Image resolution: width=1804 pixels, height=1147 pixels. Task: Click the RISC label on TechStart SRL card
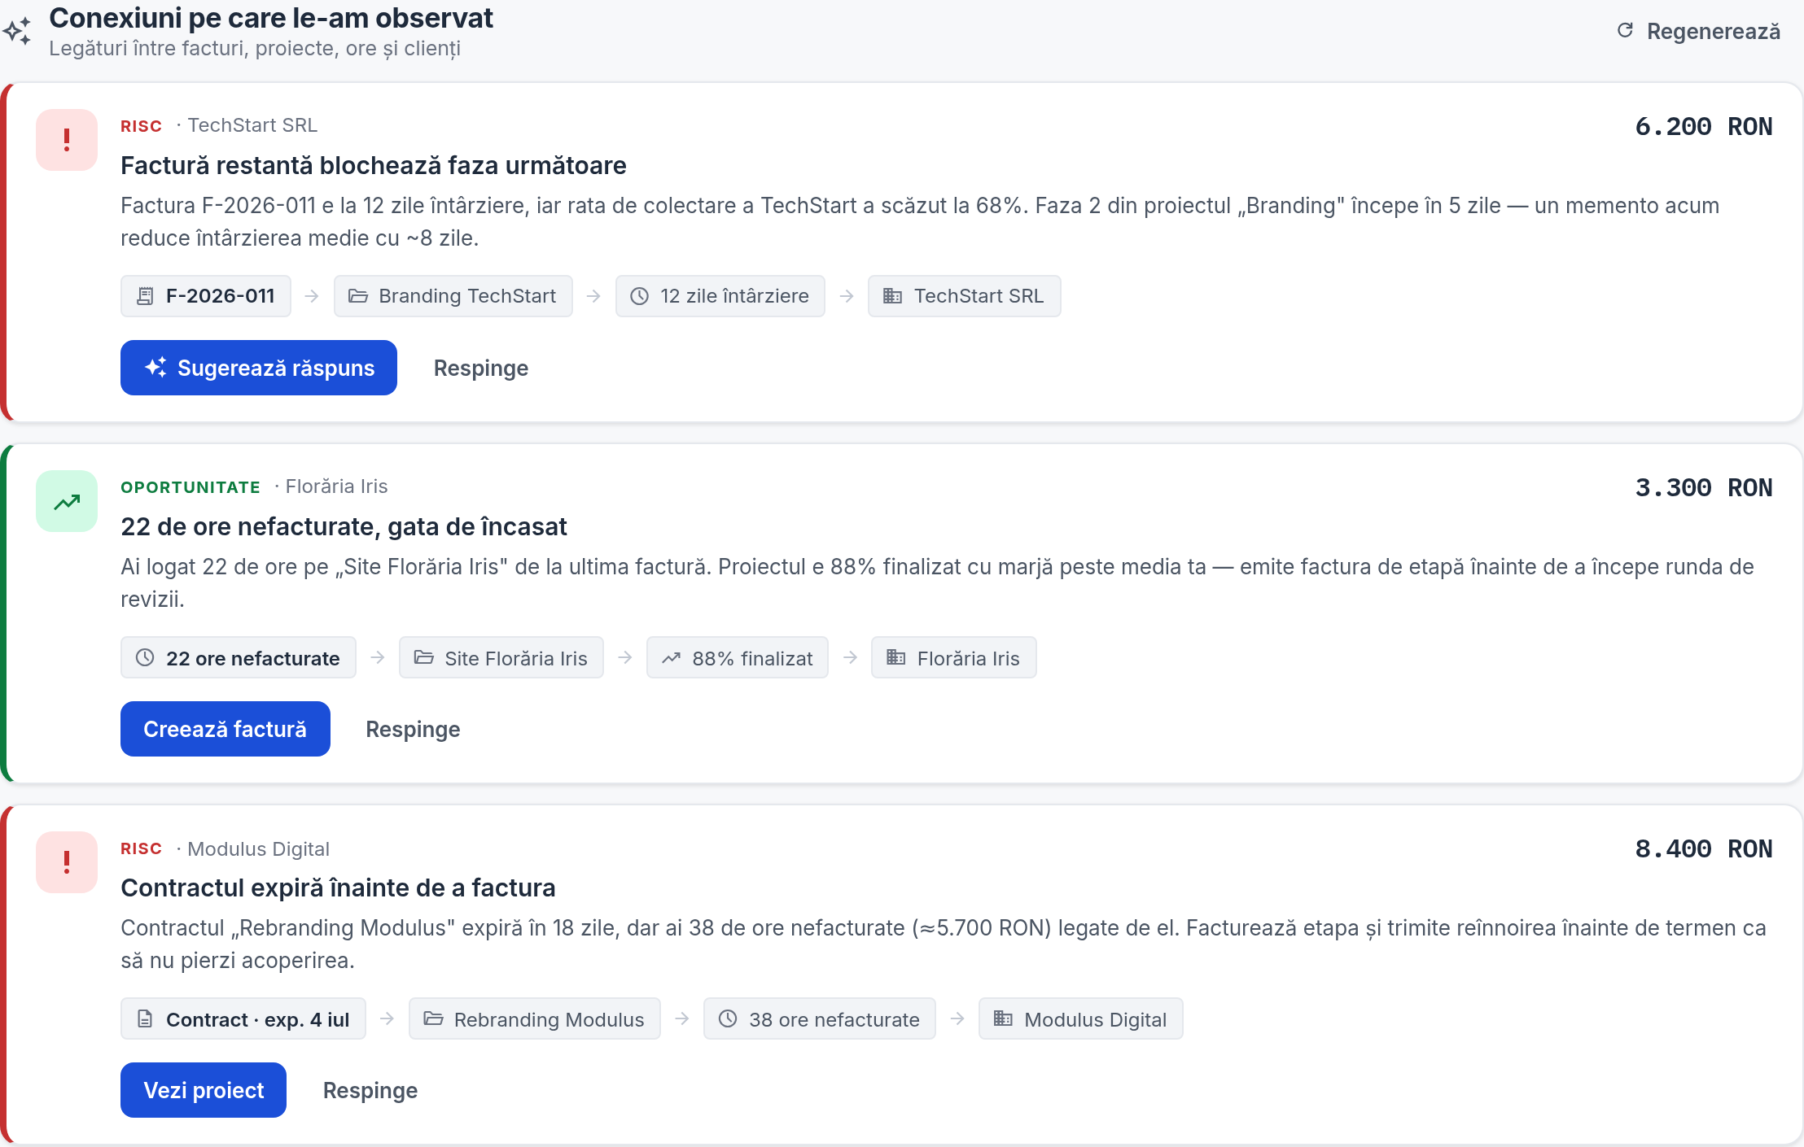[x=142, y=126]
